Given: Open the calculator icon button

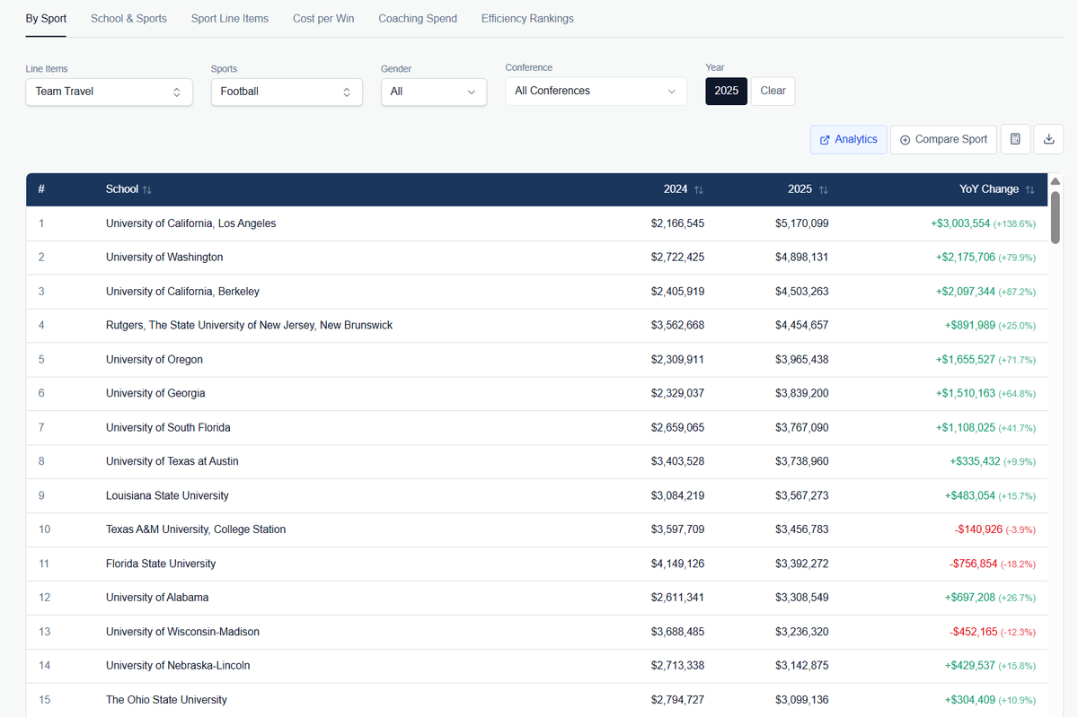Looking at the screenshot, I should pos(1015,139).
